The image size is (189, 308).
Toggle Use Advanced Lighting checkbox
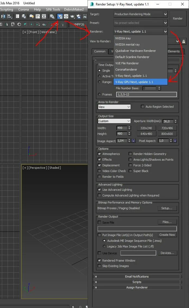tap(100, 190)
